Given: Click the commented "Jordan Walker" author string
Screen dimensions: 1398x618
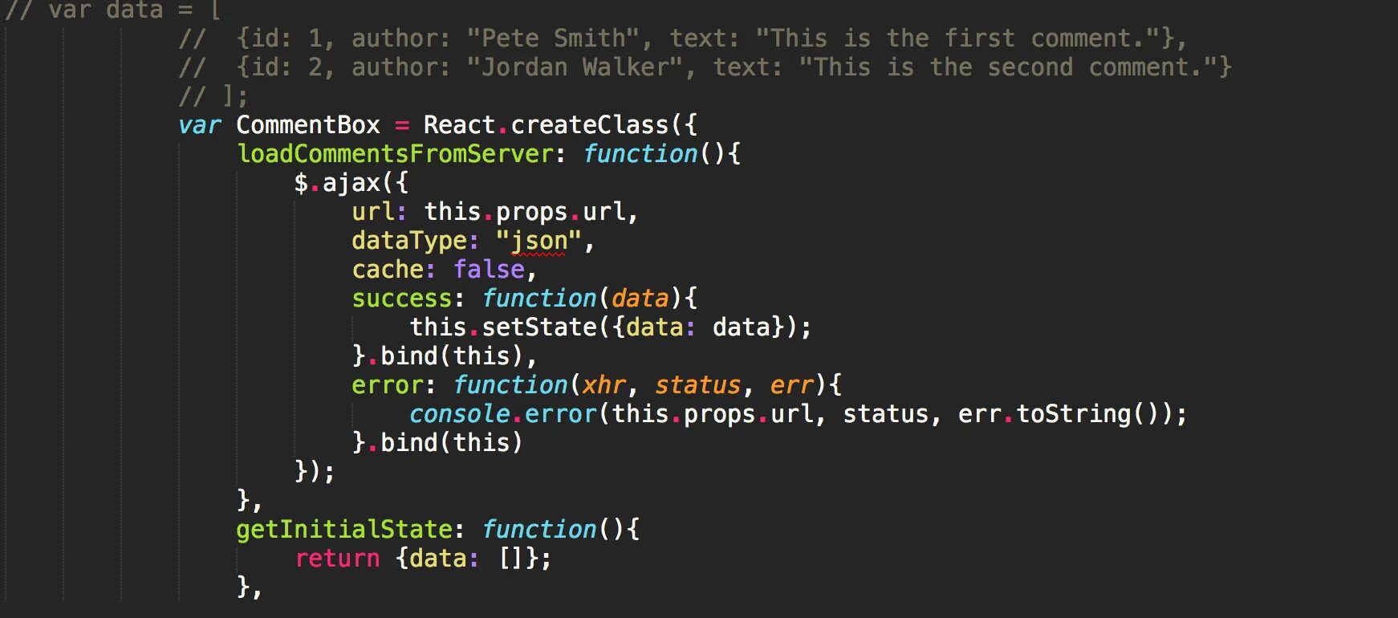Looking at the screenshot, I should [x=575, y=67].
